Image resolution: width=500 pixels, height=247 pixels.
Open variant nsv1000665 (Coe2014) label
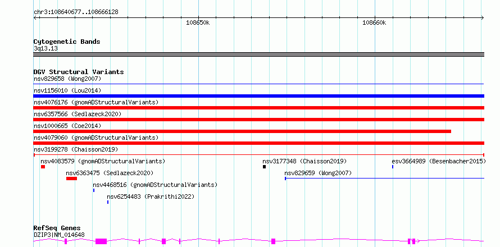tap(67, 126)
